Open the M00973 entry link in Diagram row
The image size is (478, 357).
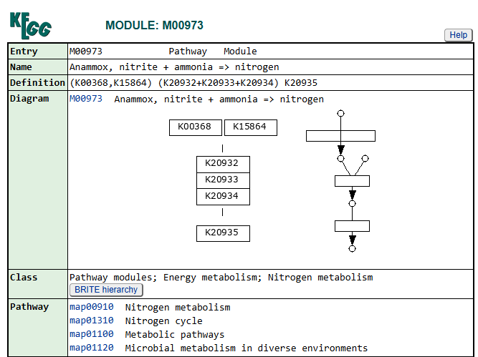[85, 99]
